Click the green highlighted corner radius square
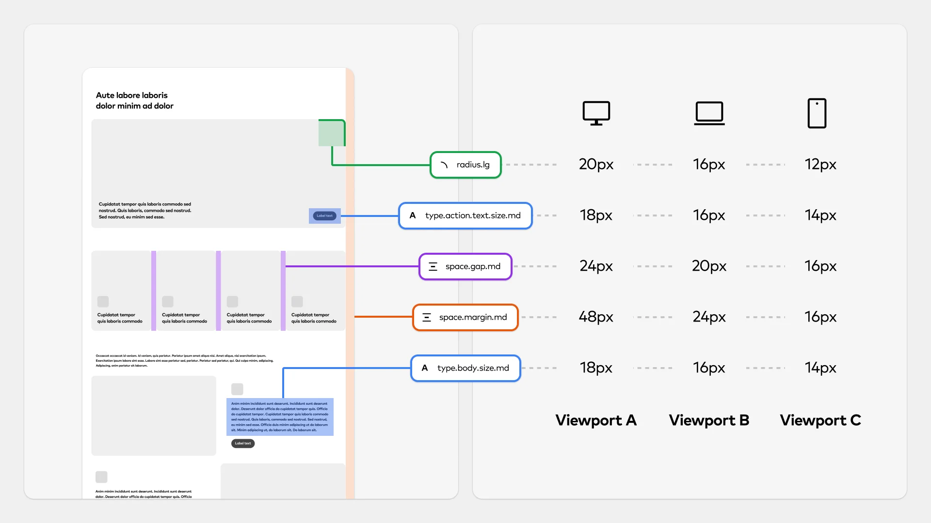The width and height of the screenshot is (931, 523). [331, 133]
